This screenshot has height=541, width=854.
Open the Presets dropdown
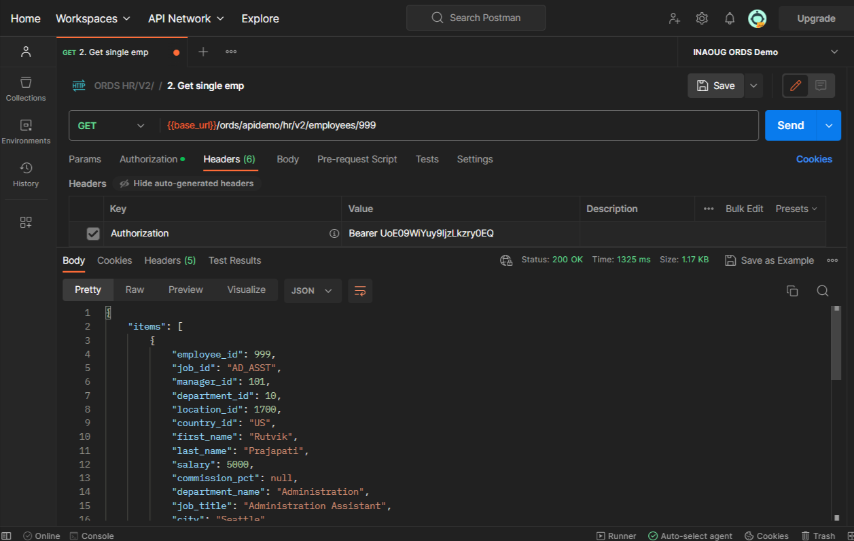pos(796,209)
